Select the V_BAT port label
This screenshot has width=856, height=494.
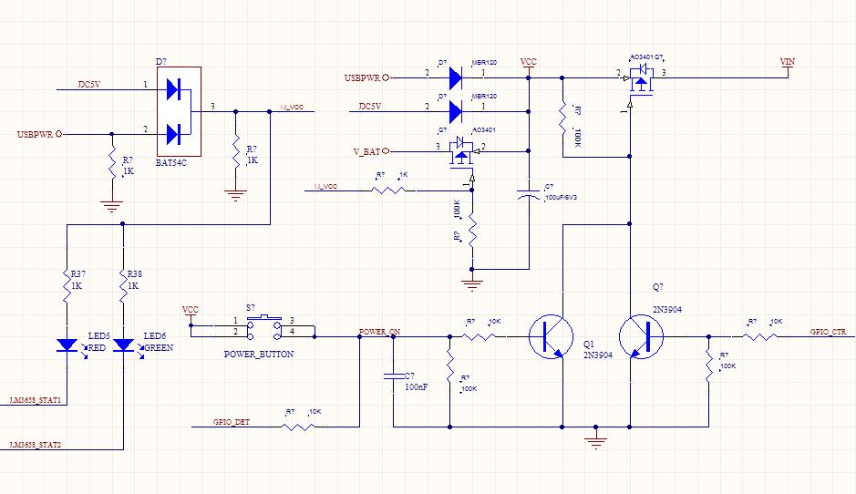tap(366, 151)
